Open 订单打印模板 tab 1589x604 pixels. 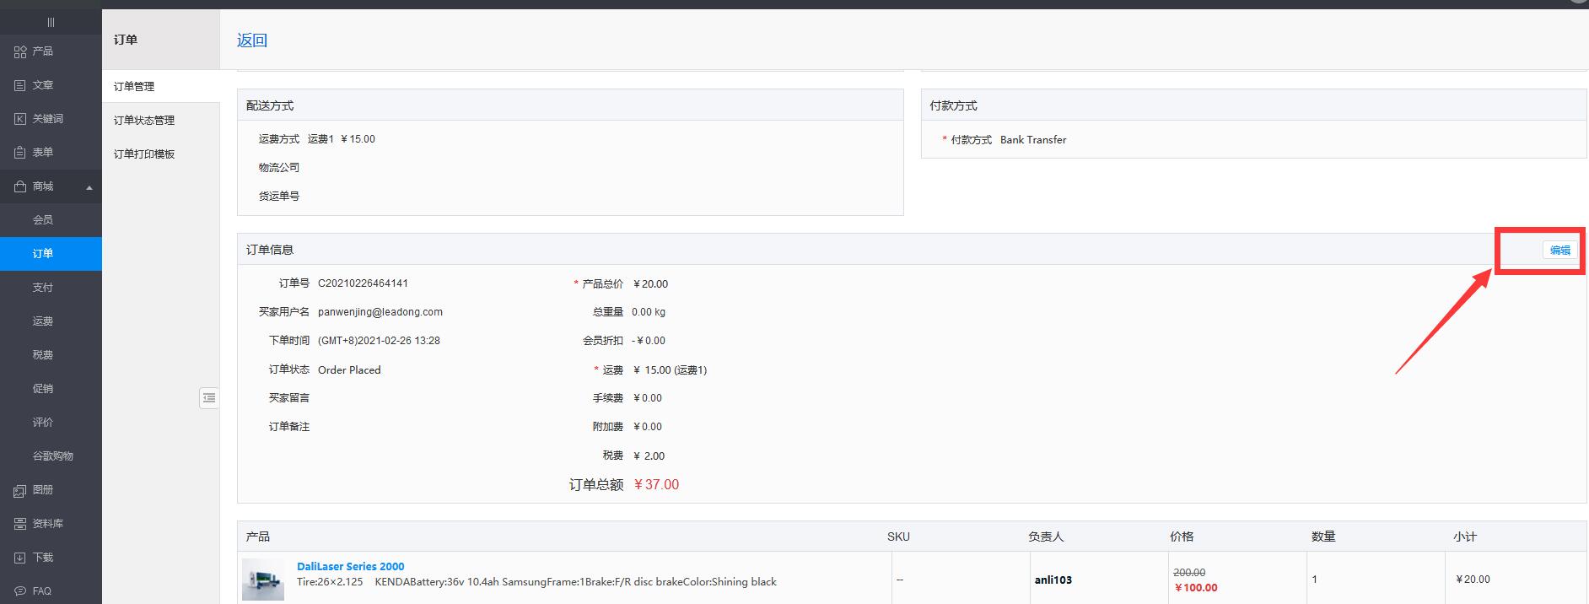coord(144,154)
